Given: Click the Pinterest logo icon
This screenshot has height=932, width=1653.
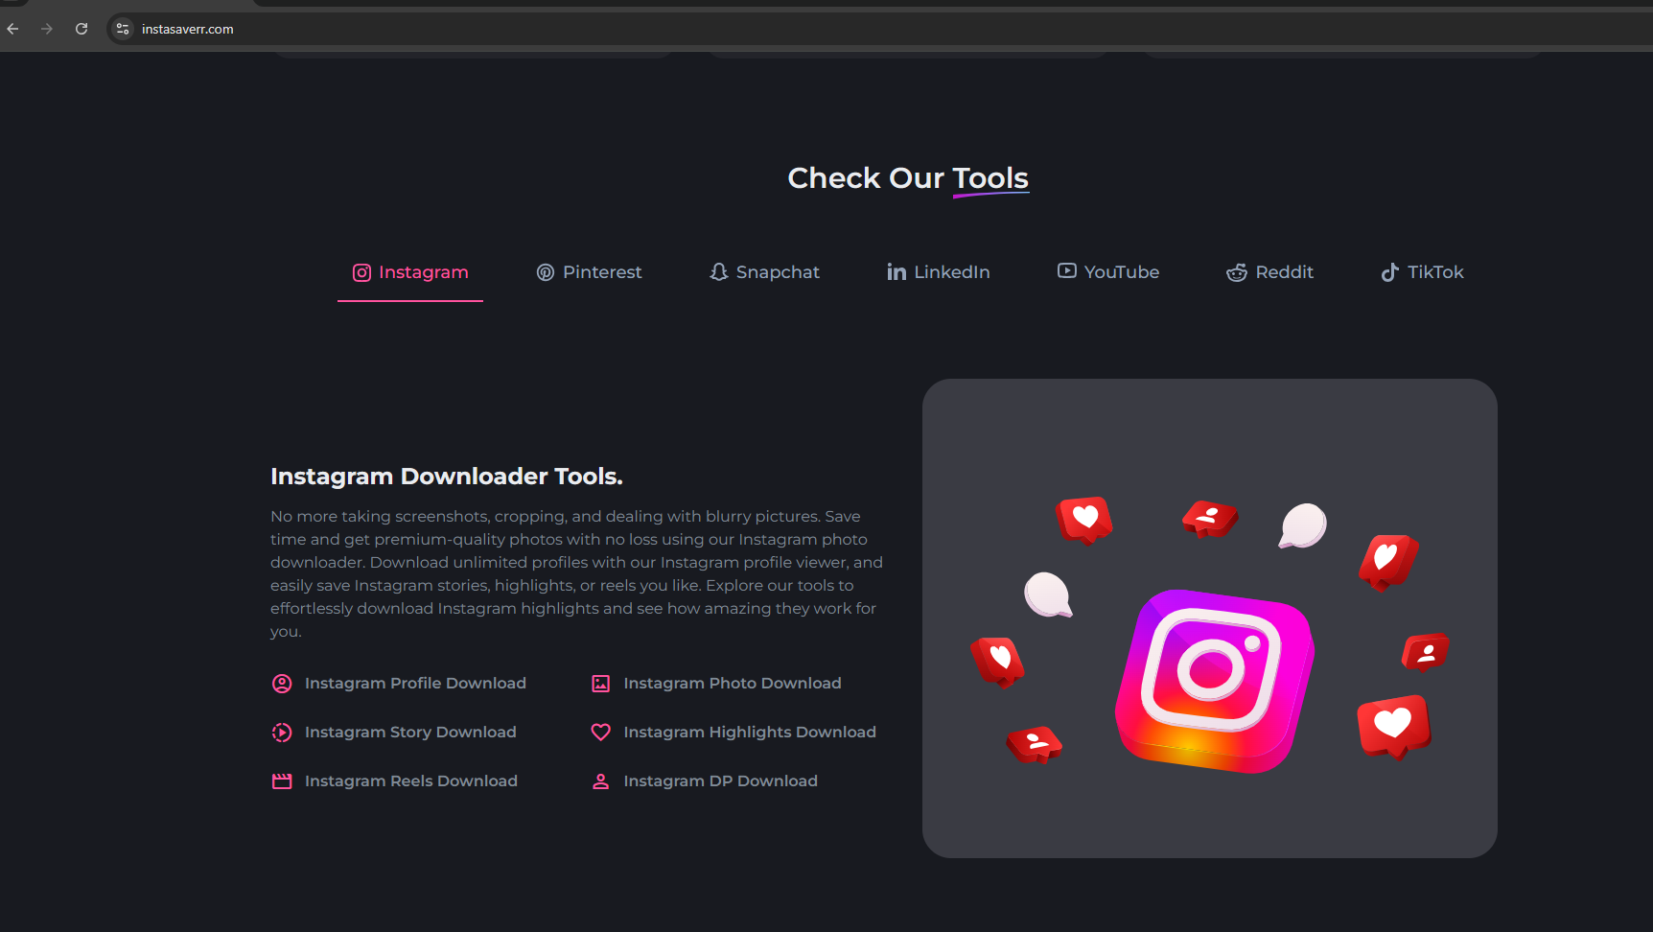Looking at the screenshot, I should coord(546,272).
